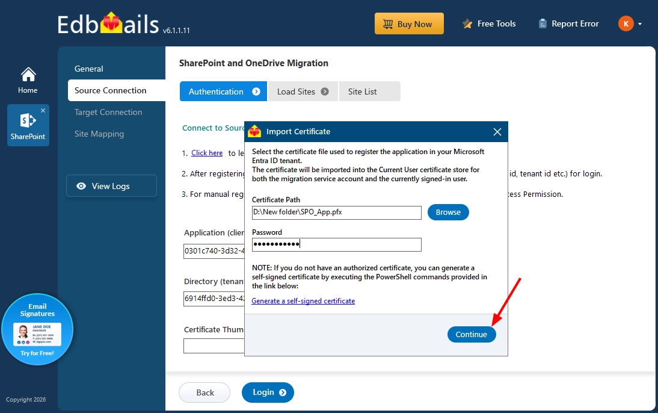
Task: Focus the Certificate Path field
Action: pyautogui.click(x=337, y=213)
